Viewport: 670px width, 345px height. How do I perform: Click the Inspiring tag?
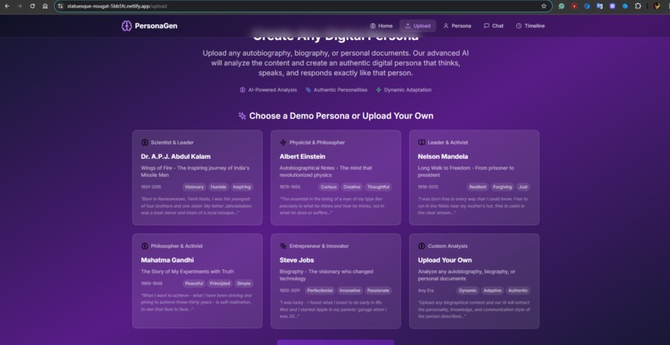[x=242, y=187]
